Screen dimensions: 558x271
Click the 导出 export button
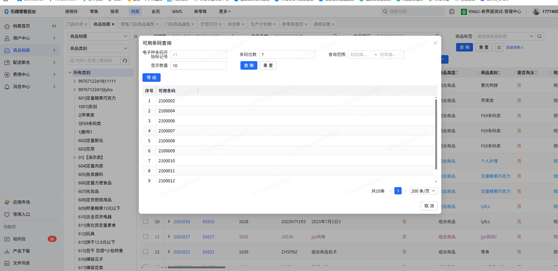tap(152, 78)
